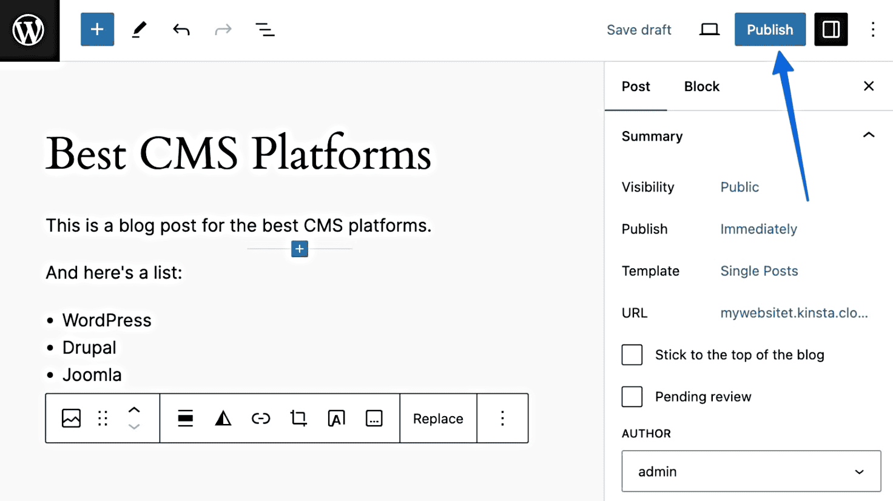
Task: Enable Stick to the top of the blog
Action: pos(632,355)
